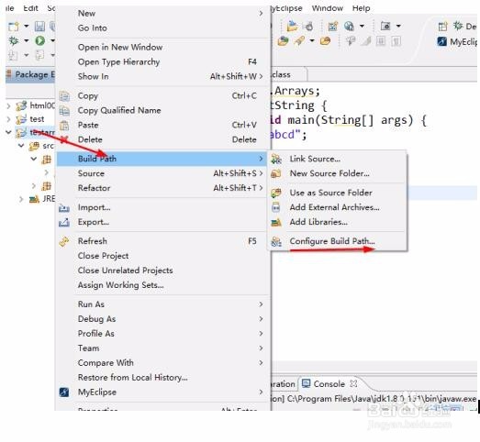Click the Export icon in the context menu

64,223
